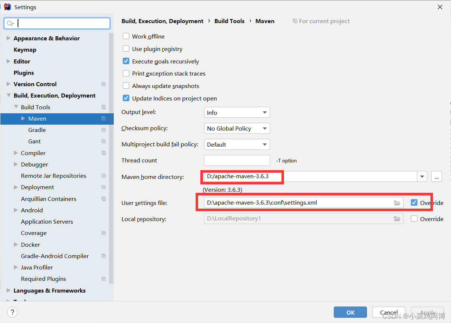451x323 pixels.
Task: Click the settings tree vertical scrollbar
Action: (x=111, y=158)
